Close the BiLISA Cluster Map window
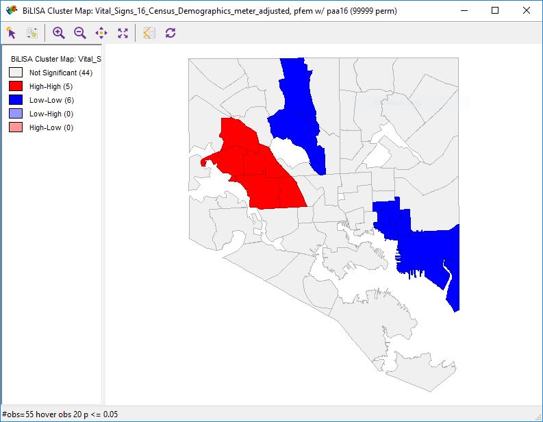Screen dimensions: 543x422 click(527, 10)
